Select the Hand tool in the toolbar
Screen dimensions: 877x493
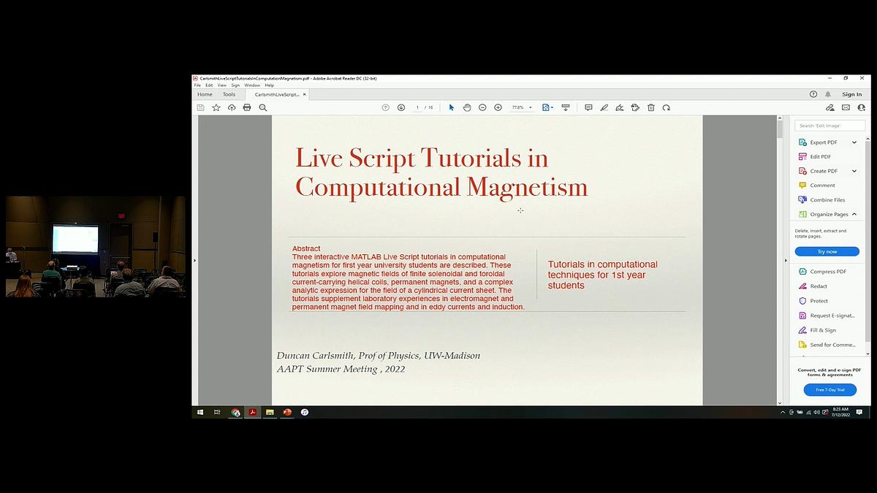pos(467,107)
